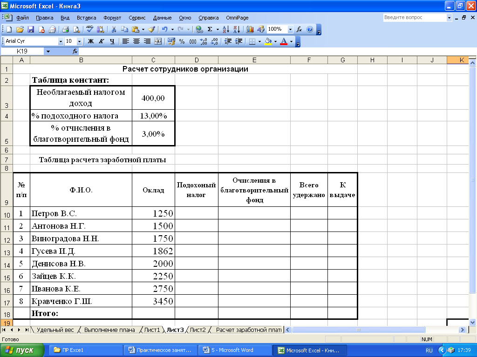Apply the Percent style icon
Screen dimensions: 477x357
(182, 41)
